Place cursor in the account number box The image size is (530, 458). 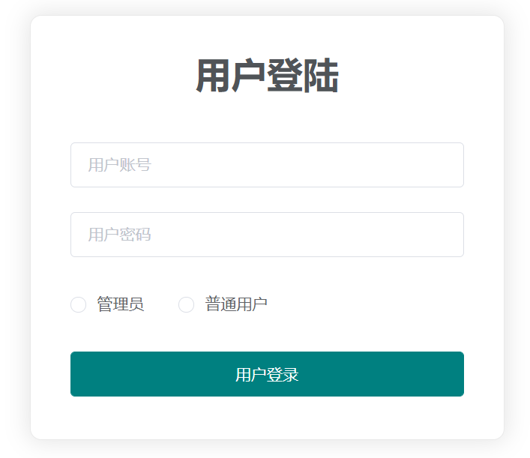pyautogui.click(x=267, y=165)
